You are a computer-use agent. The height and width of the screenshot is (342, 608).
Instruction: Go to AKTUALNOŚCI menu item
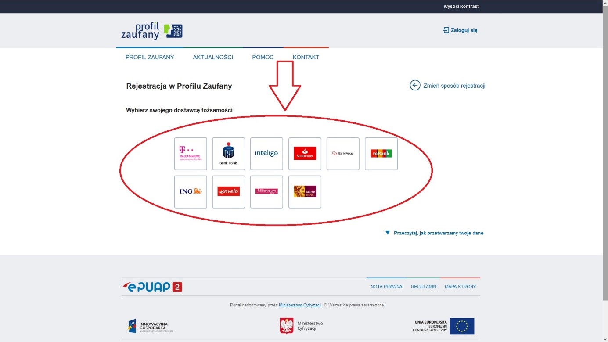coord(213,57)
